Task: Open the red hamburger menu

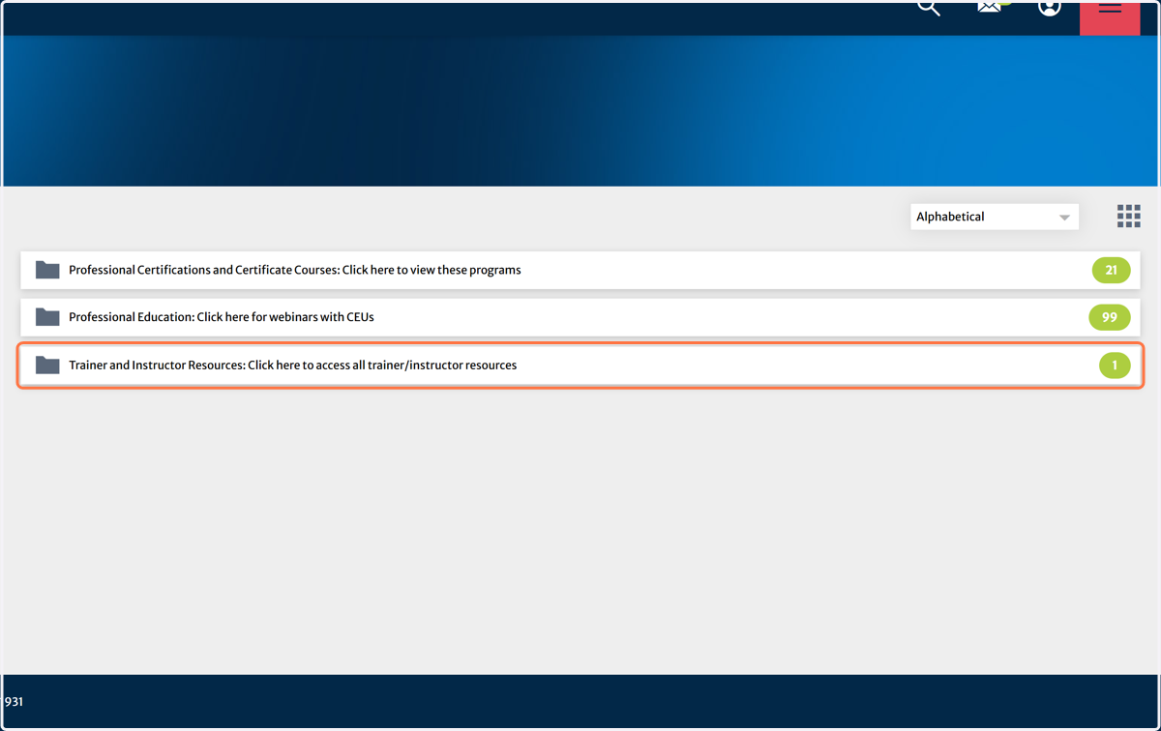Action: coord(1110,17)
